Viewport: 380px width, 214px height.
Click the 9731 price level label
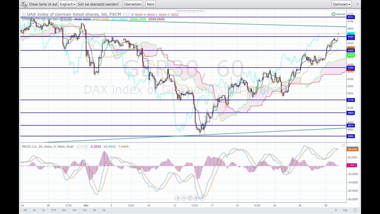pyautogui.click(x=351, y=17)
